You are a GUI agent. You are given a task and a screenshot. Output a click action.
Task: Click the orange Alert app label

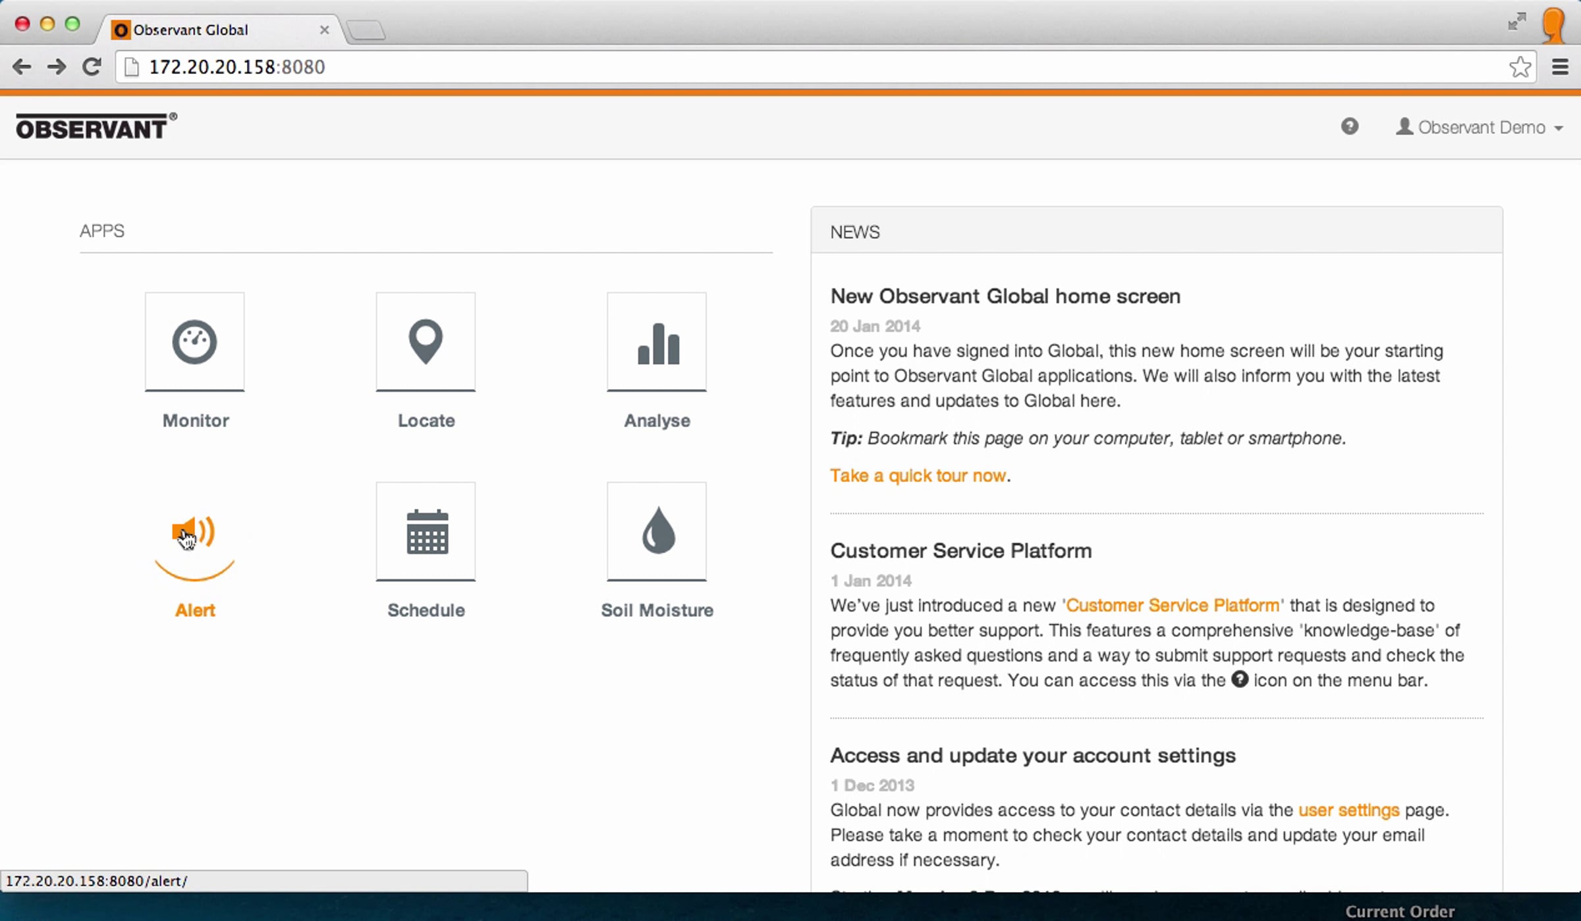point(195,610)
